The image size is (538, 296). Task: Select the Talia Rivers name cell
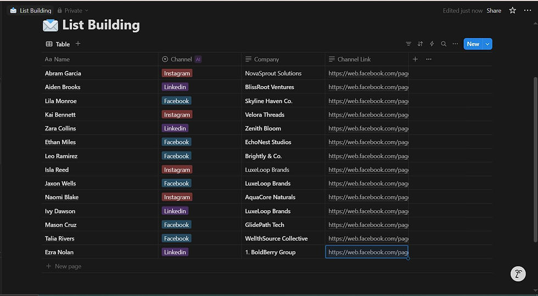pyautogui.click(x=100, y=238)
